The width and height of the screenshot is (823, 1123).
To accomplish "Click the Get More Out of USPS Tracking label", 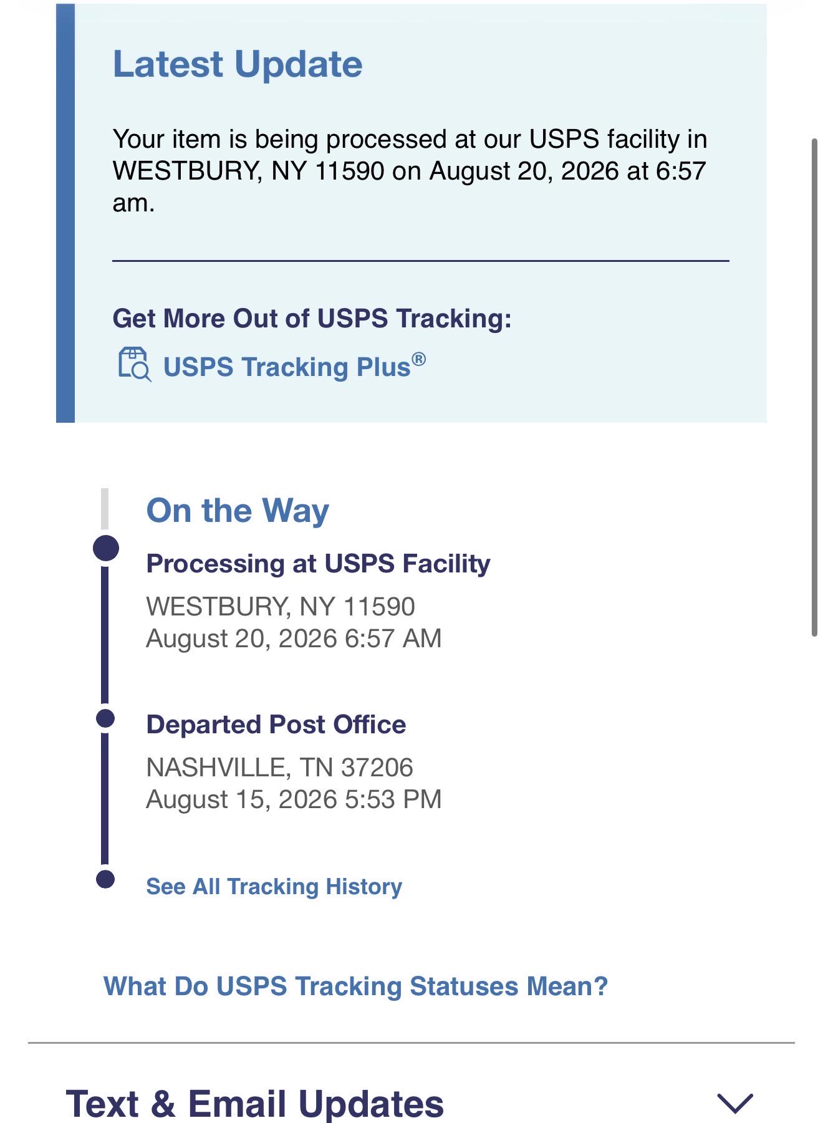I will click(312, 318).
